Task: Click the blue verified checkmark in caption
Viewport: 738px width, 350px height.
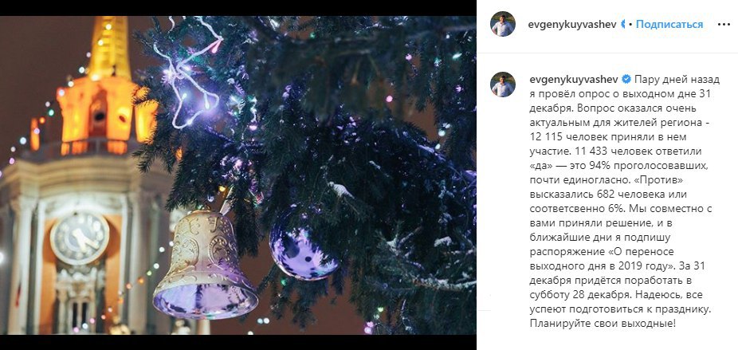Action: click(x=625, y=79)
